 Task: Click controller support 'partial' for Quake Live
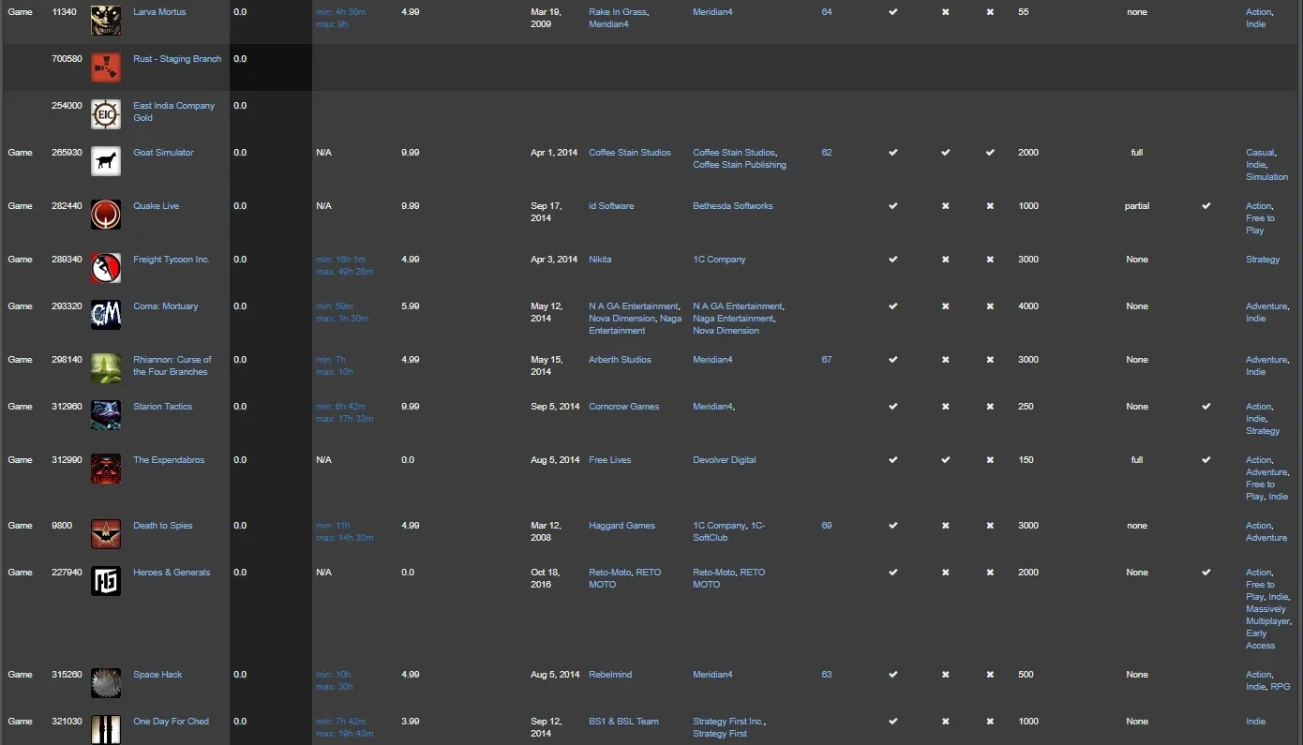[x=1137, y=206]
